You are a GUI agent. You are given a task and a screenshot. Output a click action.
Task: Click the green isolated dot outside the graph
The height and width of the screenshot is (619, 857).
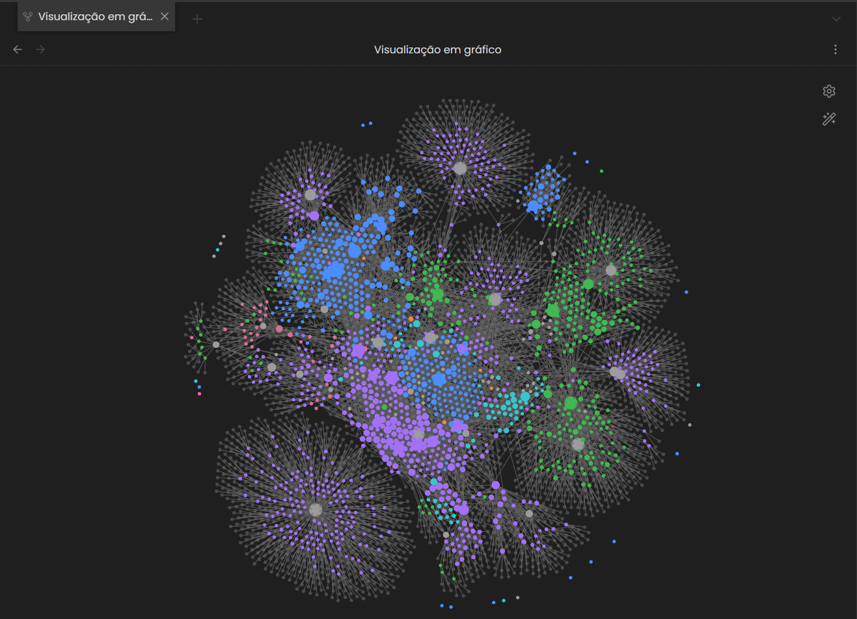click(x=601, y=171)
